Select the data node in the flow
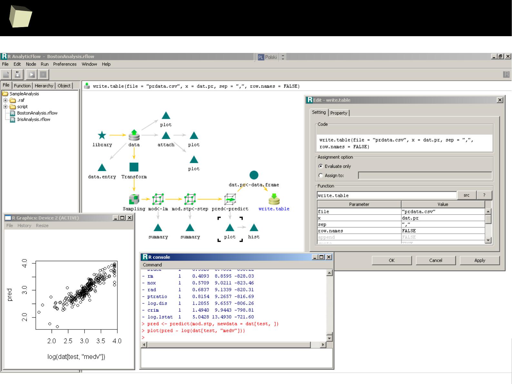Image resolution: width=512 pixels, height=384 pixels. [x=134, y=135]
